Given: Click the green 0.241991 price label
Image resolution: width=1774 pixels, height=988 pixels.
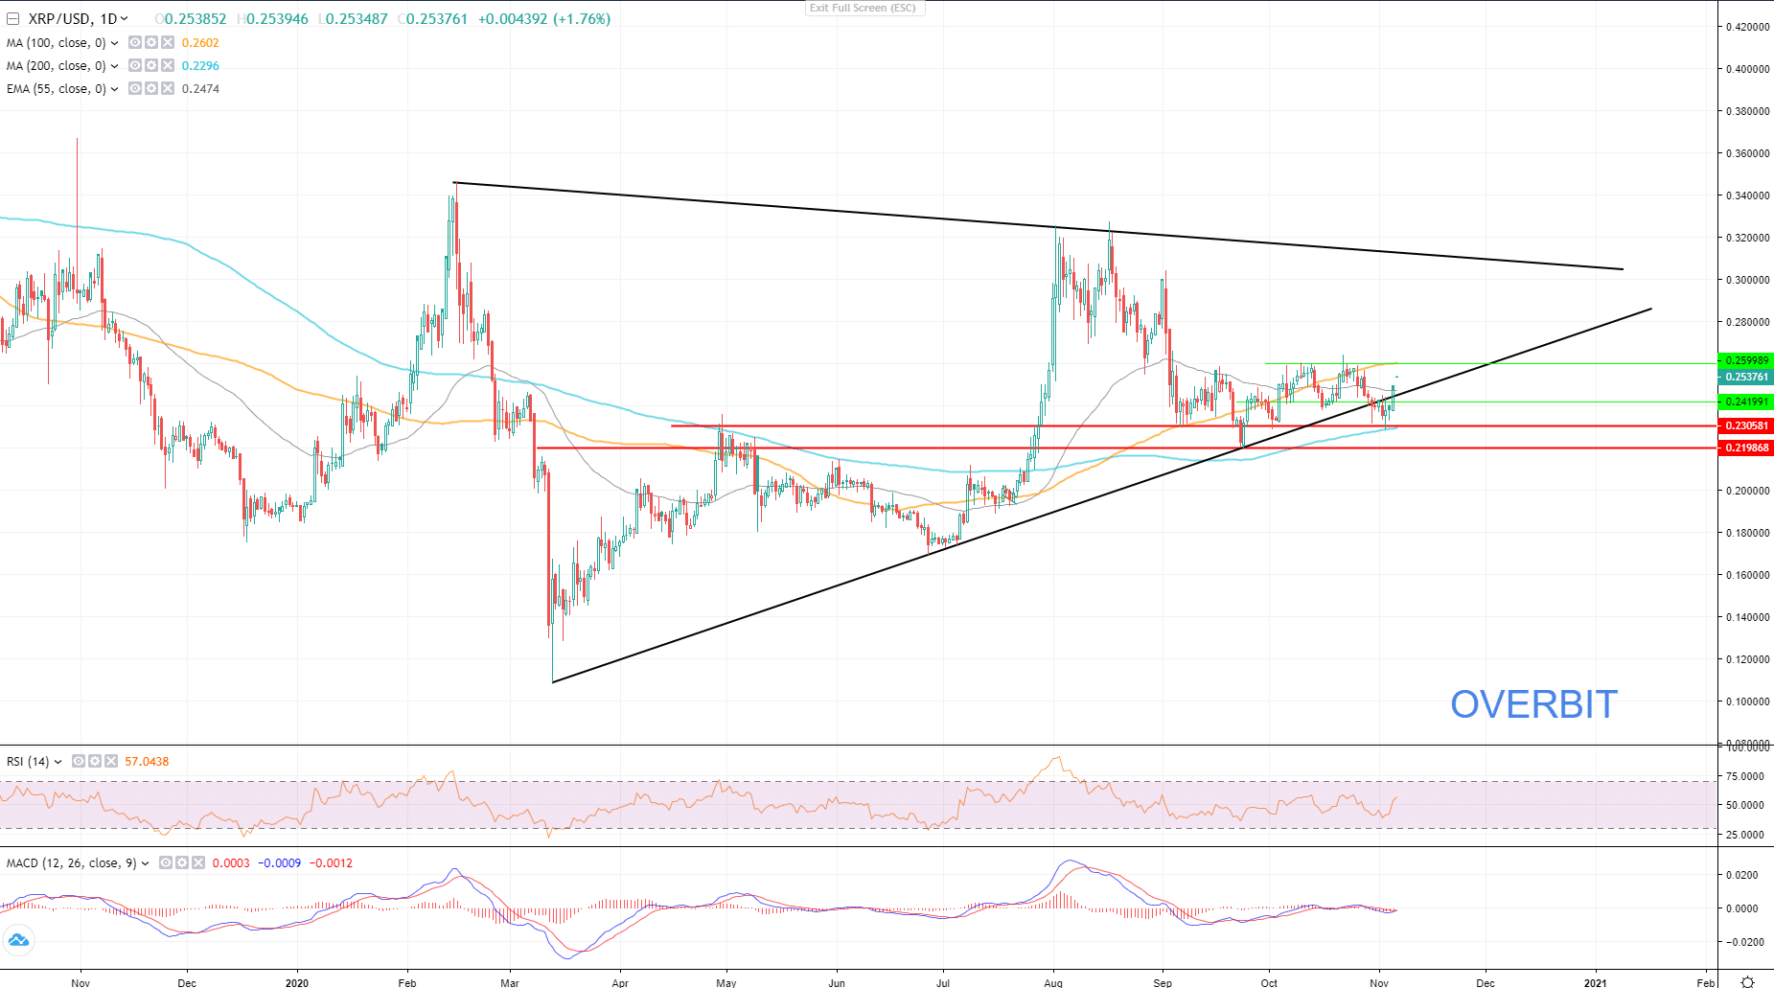Looking at the screenshot, I should coord(1746,402).
